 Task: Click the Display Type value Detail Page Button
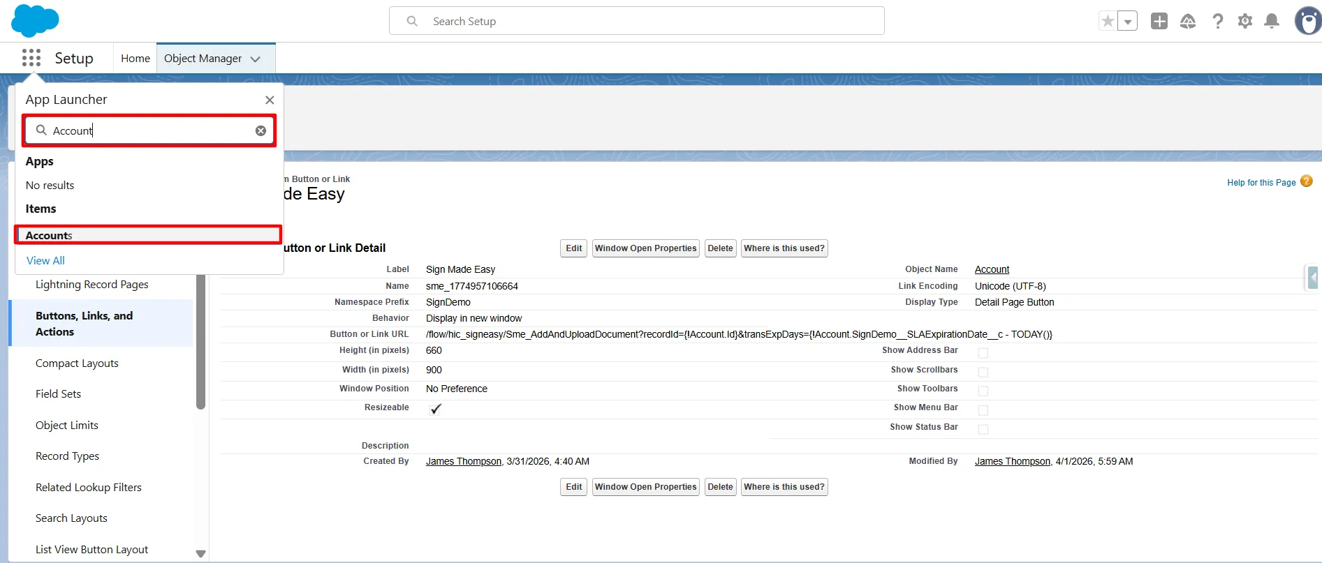[1015, 302]
